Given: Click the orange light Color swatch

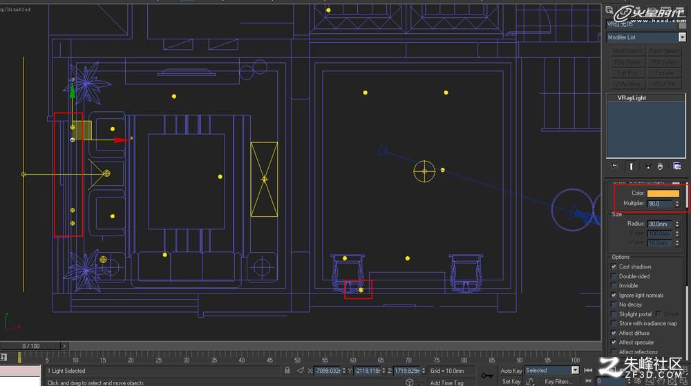Looking at the screenshot, I should [x=663, y=193].
